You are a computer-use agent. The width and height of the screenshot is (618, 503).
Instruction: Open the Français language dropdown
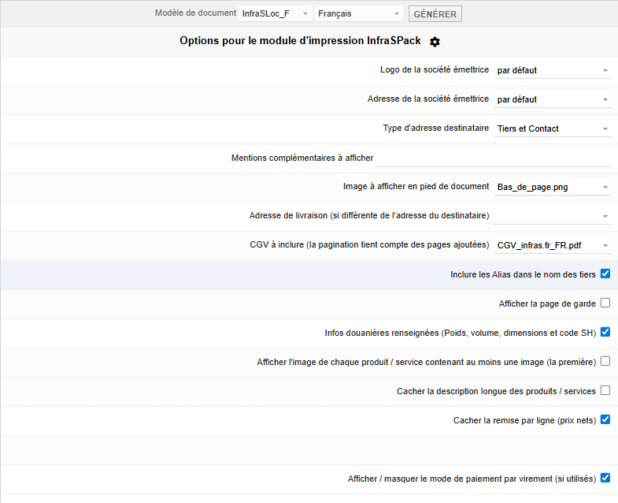point(358,14)
